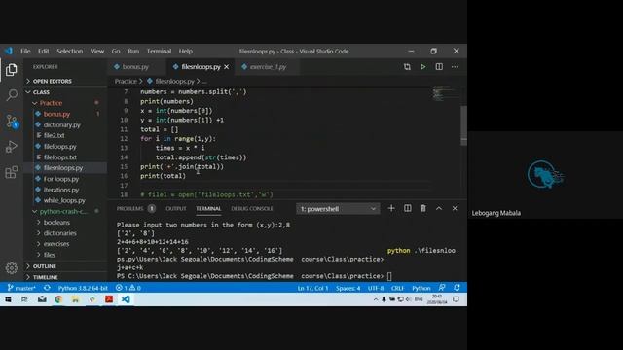
Task: Open terminal selector dropdown 1: powershell
Action: click(338, 209)
